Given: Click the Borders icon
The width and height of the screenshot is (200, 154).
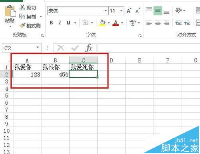Looking at the screenshot, I should click(x=85, y=23).
